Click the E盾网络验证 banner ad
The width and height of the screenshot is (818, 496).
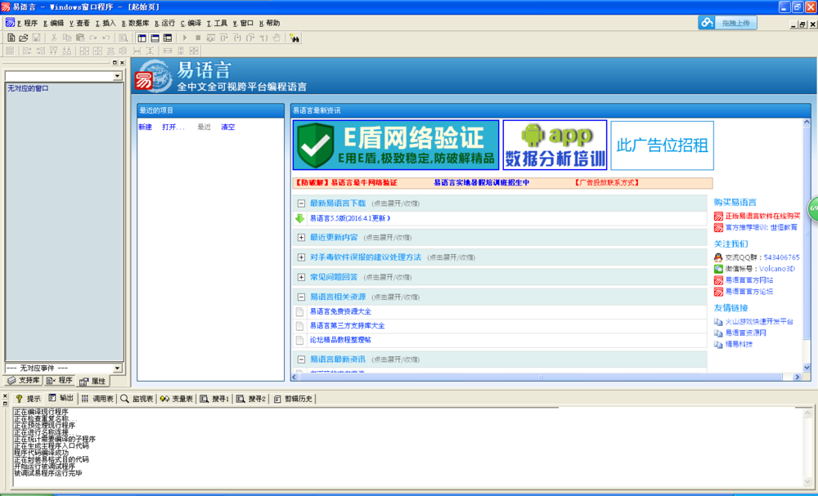(396, 145)
